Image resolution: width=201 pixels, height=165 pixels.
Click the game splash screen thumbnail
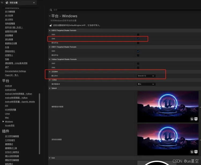pyautogui.click(x=168, y=140)
